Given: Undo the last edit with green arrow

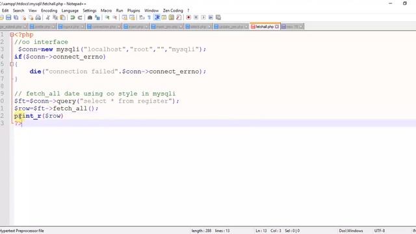Looking at the screenshot, I should pos(72,18).
